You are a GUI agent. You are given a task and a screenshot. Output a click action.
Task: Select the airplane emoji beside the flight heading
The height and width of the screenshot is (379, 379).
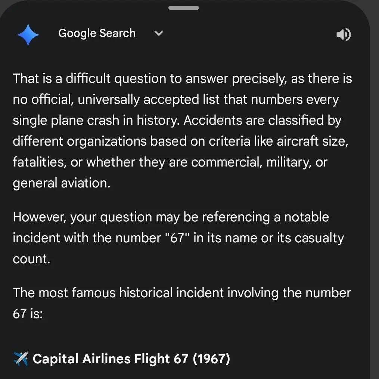[x=20, y=358]
